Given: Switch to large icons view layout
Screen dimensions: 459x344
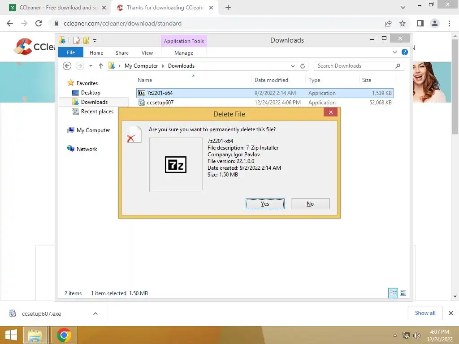Looking at the screenshot, I should coord(403,293).
